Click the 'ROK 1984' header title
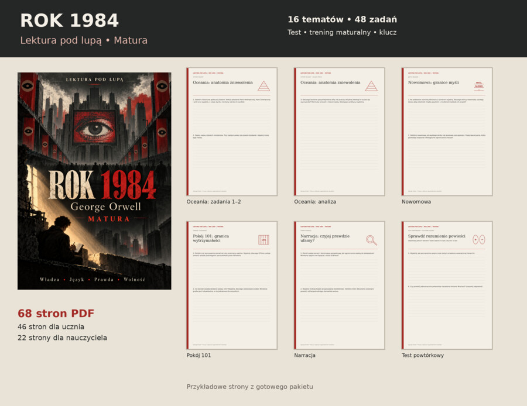Viewport: 527px width, 406px height. click(x=70, y=20)
